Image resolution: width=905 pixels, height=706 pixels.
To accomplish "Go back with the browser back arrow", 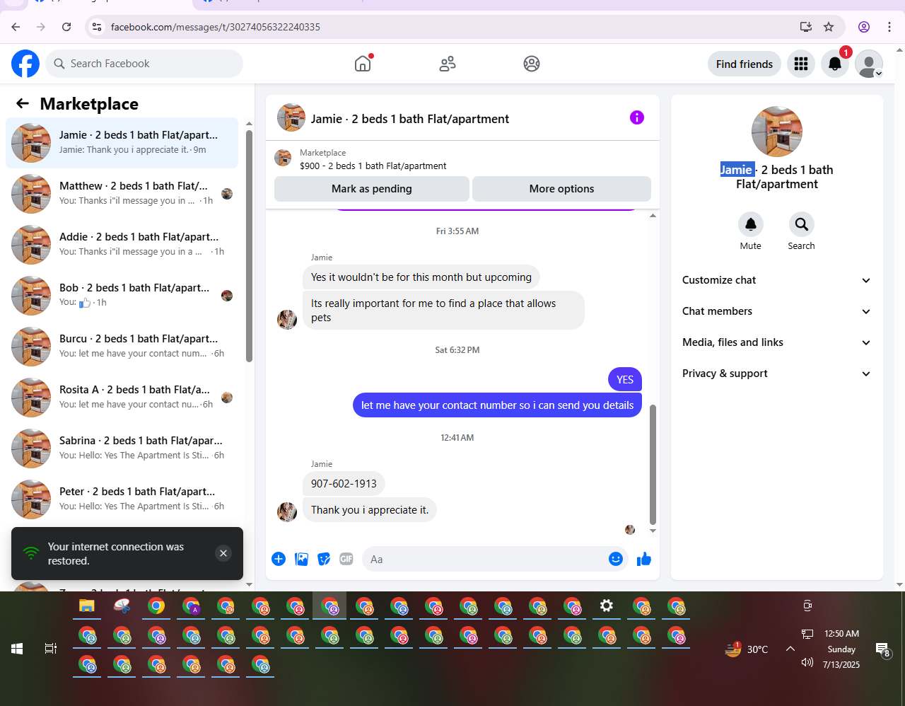I will [x=16, y=27].
